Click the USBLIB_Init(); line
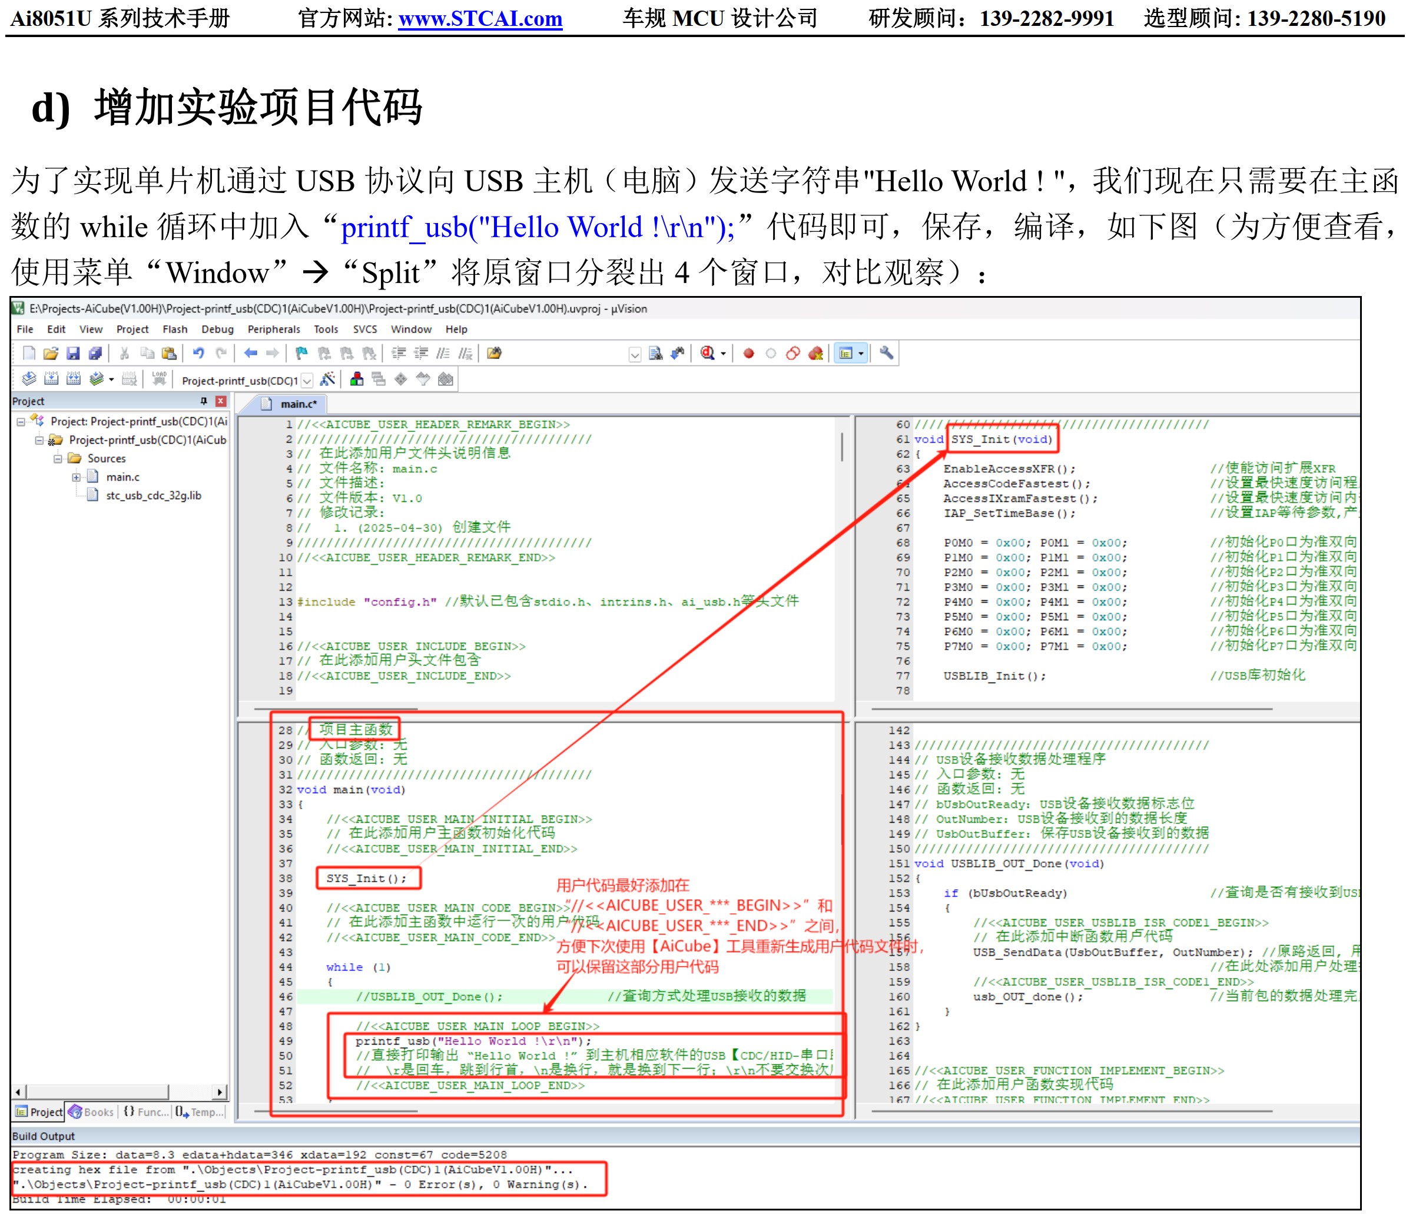This screenshot has width=1406, height=1214. pos(994,677)
